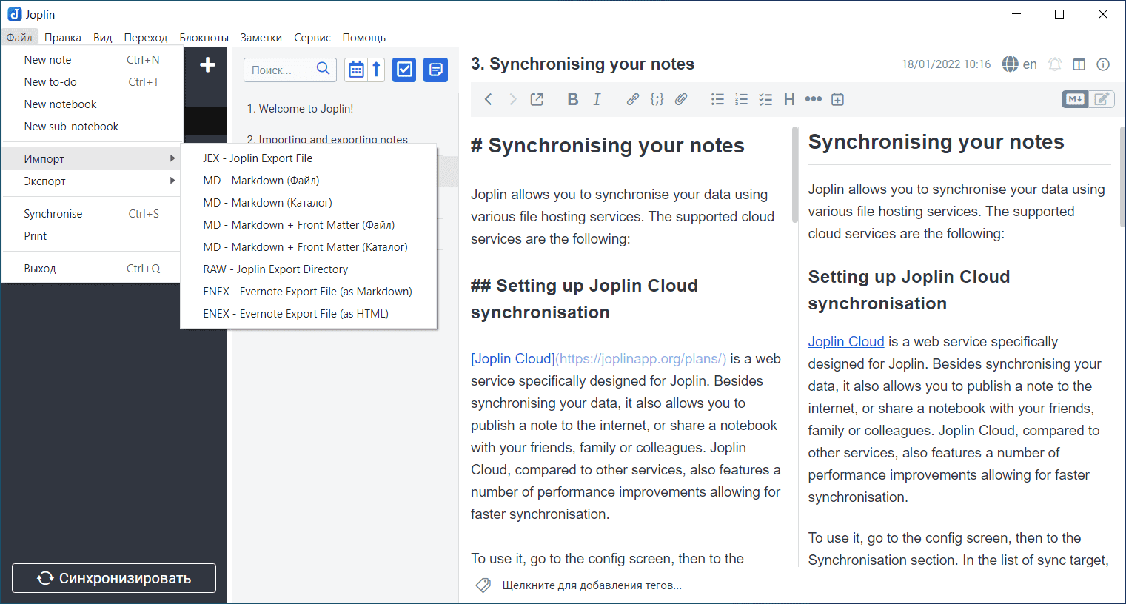This screenshot has height=604, width=1126.
Task: Import MD Markdown (Каталог)
Action: point(309,203)
